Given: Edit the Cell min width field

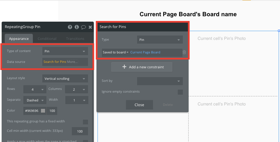Looking at the screenshot, I should 80,131.
